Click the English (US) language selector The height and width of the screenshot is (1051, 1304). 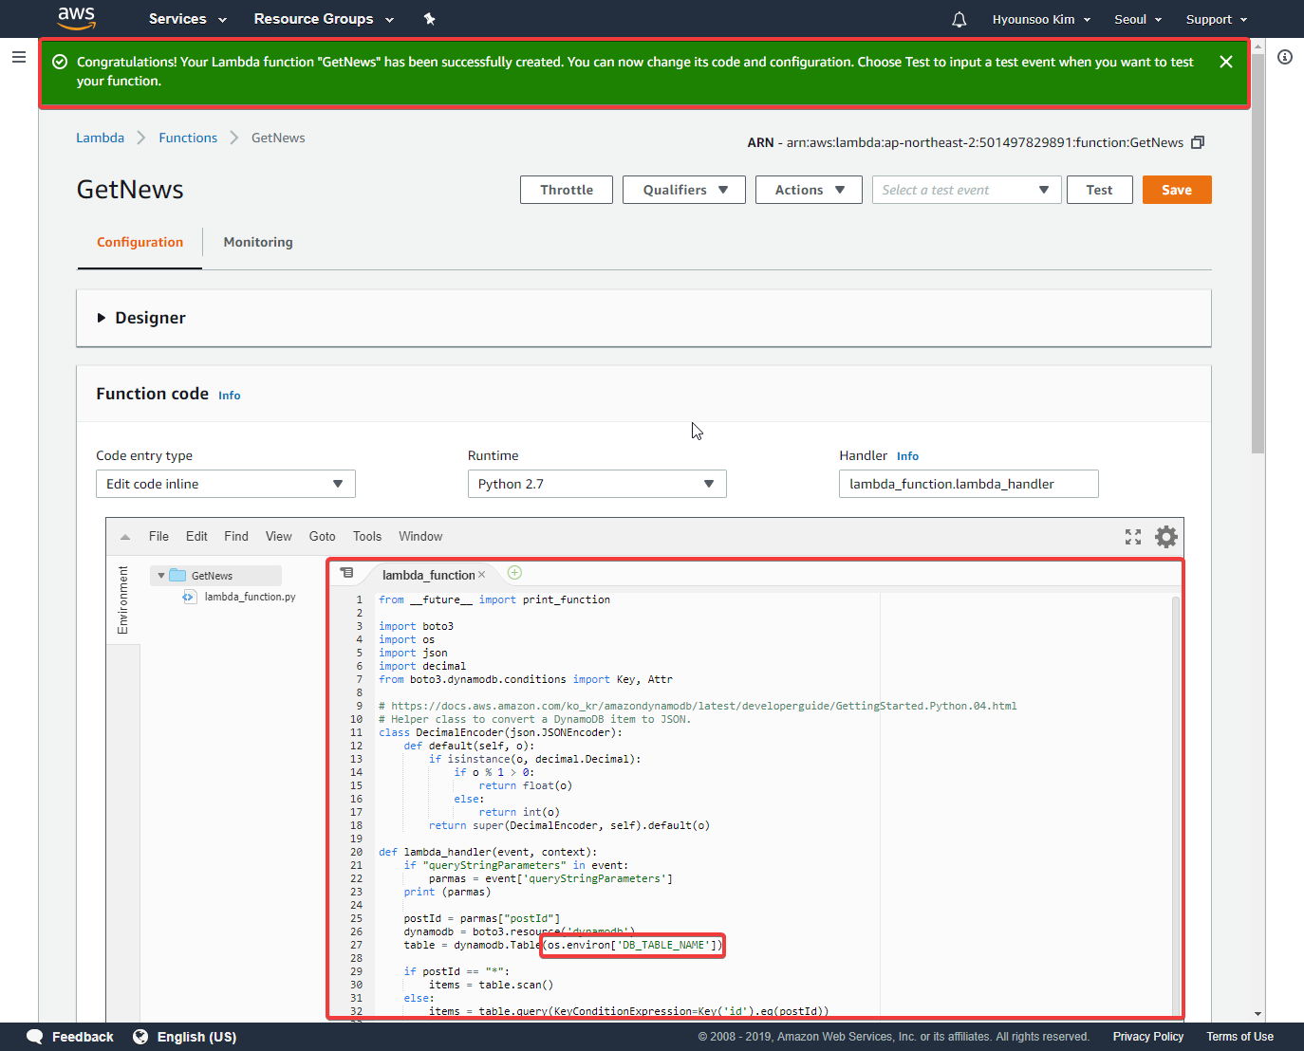click(196, 1037)
